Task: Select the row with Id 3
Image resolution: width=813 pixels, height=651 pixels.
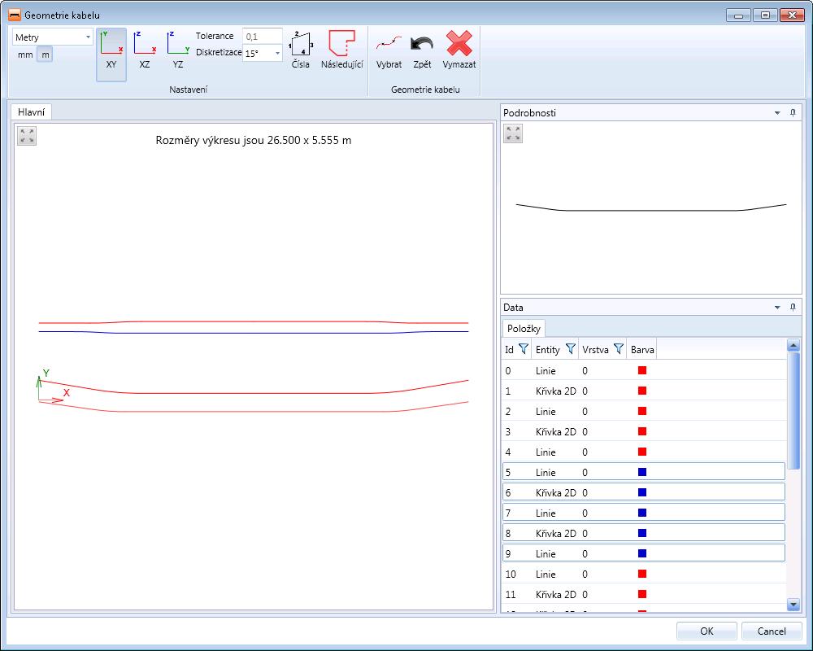Action: [x=643, y=431]
